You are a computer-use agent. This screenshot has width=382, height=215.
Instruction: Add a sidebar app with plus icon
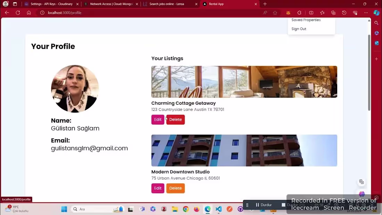(376, 59)
